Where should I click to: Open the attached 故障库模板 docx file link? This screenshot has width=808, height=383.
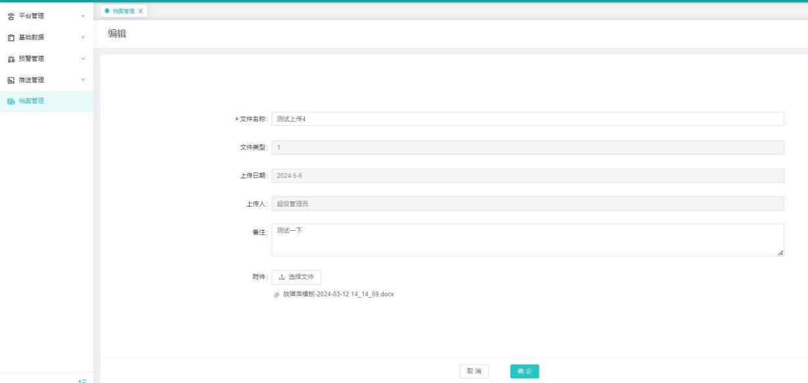pos(338,294)
